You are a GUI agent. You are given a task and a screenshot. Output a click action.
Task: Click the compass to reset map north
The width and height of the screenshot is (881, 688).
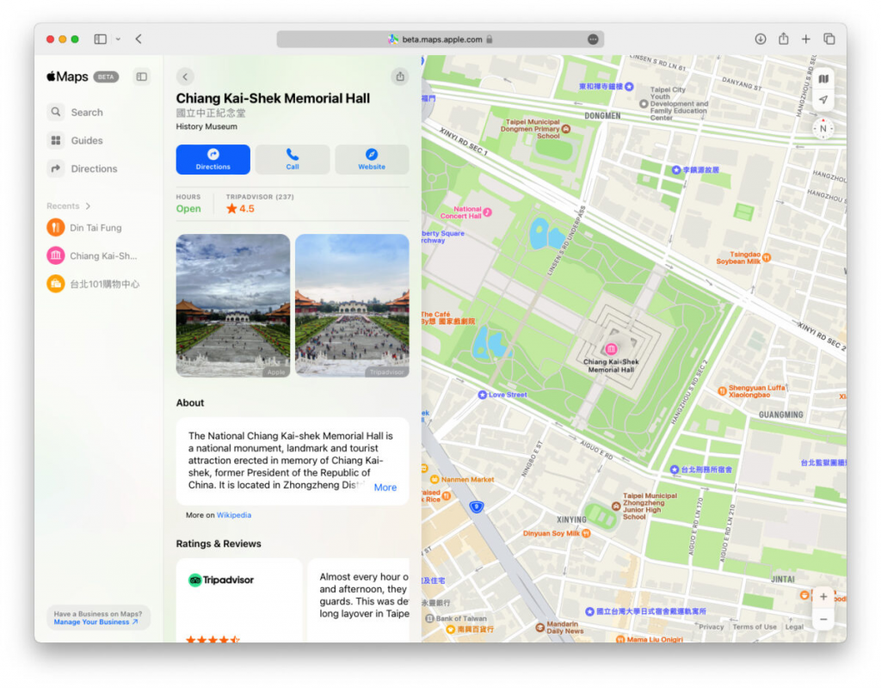[823, 129]
